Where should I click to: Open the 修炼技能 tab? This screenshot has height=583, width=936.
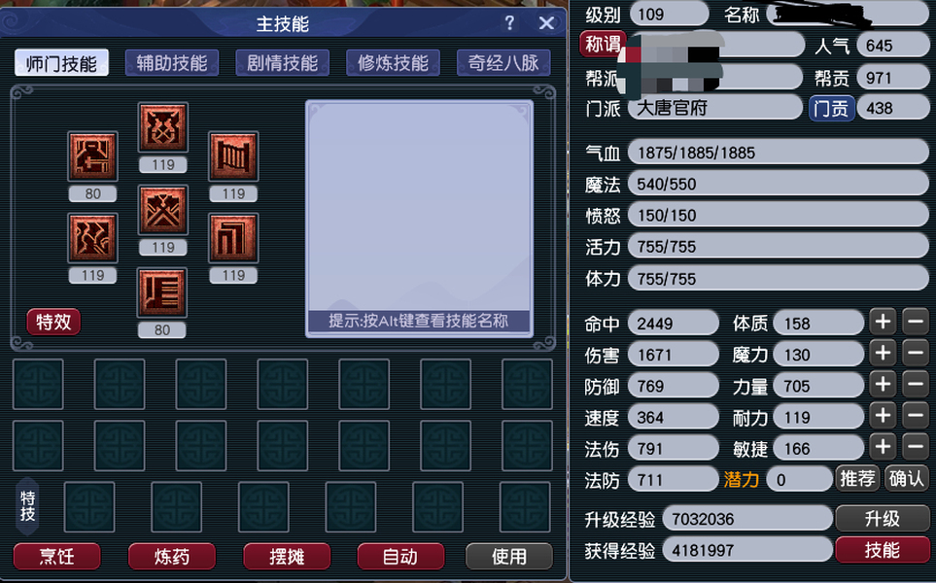tap(393, 64)
